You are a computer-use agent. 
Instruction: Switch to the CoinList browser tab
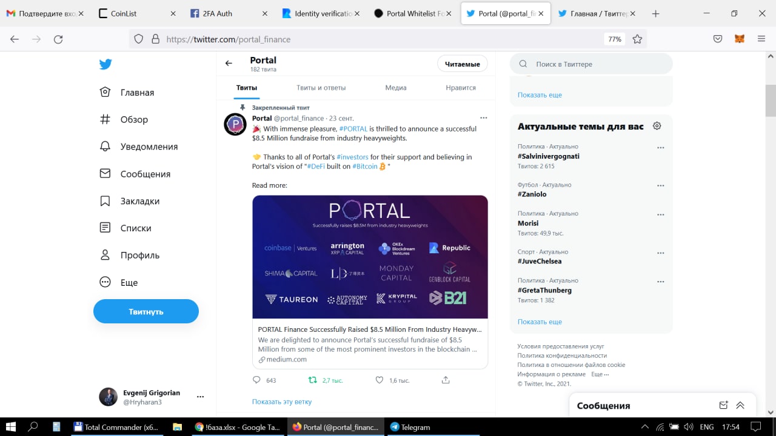coord(136,13)
